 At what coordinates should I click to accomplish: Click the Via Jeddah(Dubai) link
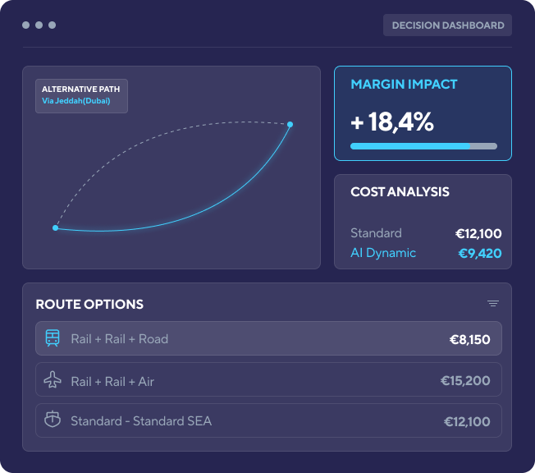point(76,102)
